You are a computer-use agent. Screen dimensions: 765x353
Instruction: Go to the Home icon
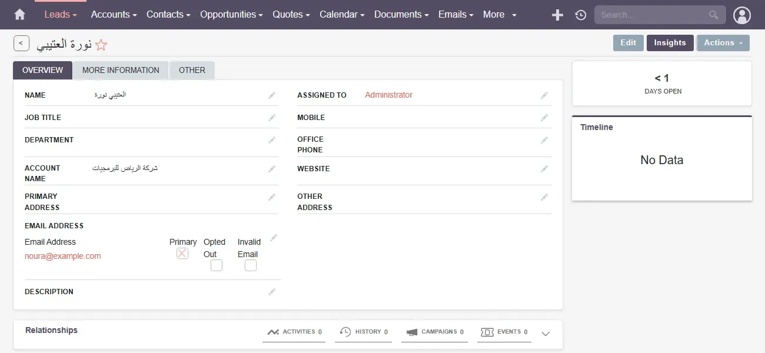click(20, 15)
